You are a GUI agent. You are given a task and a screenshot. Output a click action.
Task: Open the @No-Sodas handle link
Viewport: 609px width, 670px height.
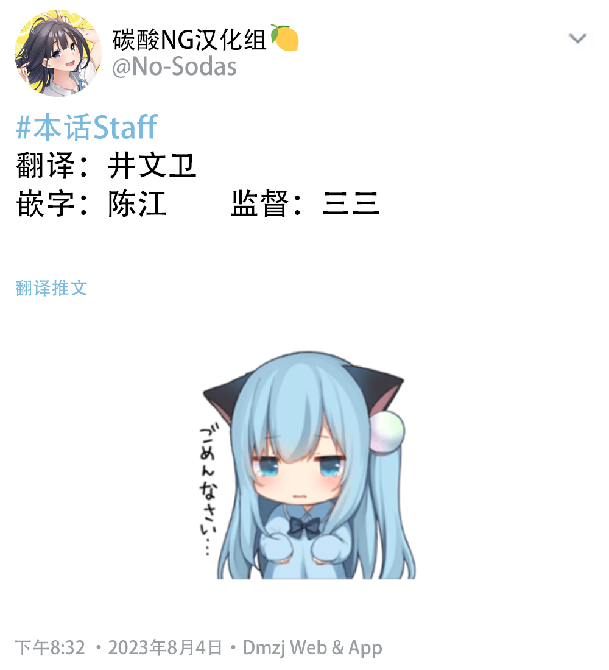(174, 67)
